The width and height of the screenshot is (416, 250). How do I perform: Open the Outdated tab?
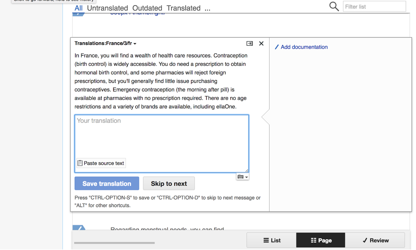147,8
